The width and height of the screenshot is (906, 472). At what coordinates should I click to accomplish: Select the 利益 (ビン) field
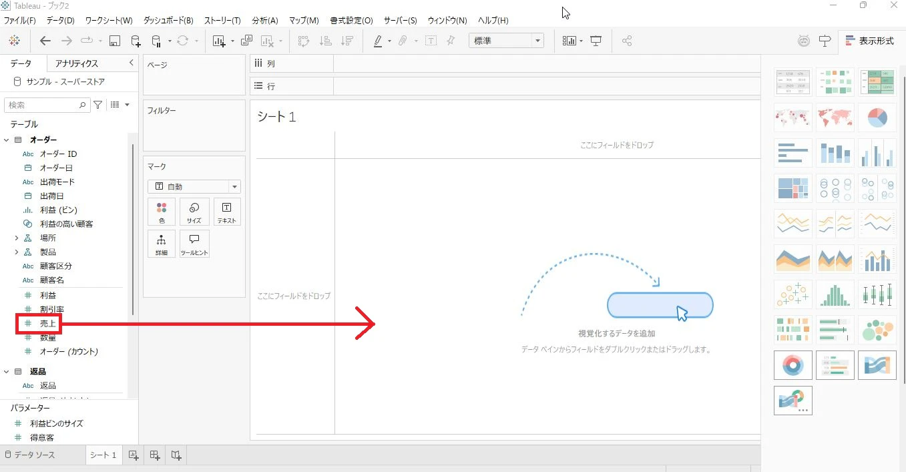pyautogui.click(x=58, y=210)
